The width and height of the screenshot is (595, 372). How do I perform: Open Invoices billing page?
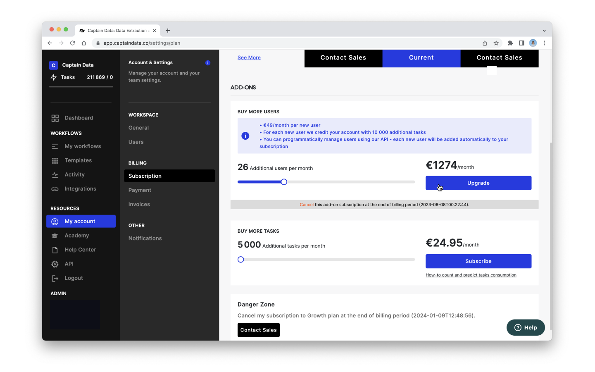tap(139, 204)
